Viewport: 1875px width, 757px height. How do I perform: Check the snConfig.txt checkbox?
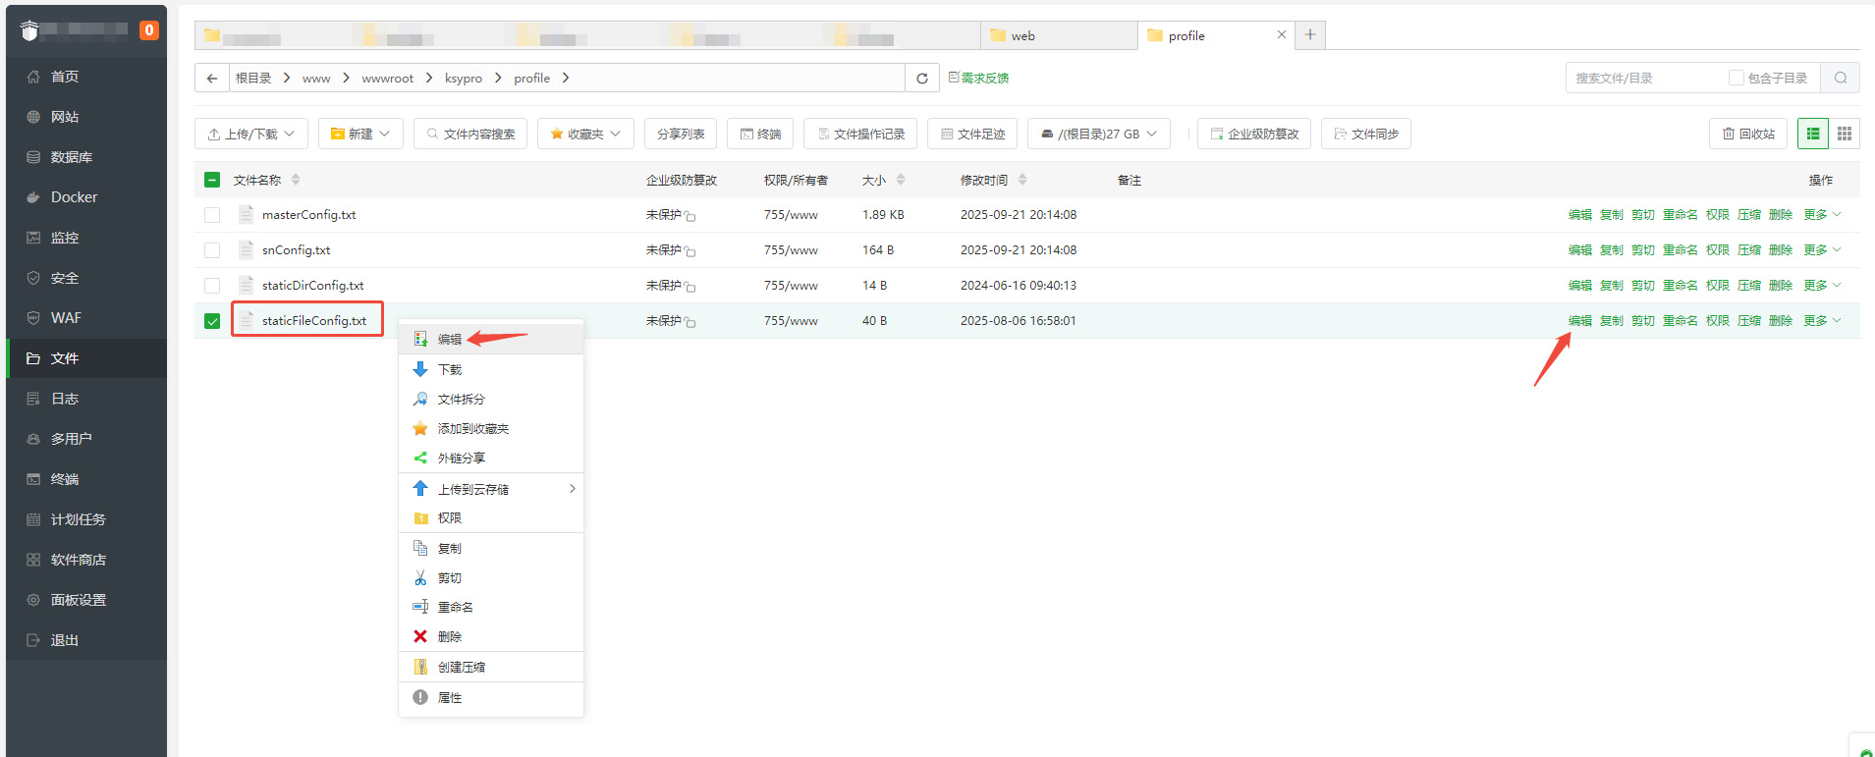pyautogui.click(x=212, y=250)
